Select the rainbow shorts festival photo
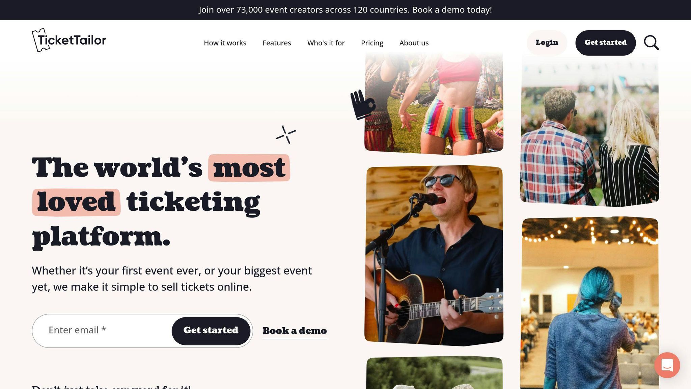Image resolution: width=691 pixels, height=389 pixels. click(434, 103)
